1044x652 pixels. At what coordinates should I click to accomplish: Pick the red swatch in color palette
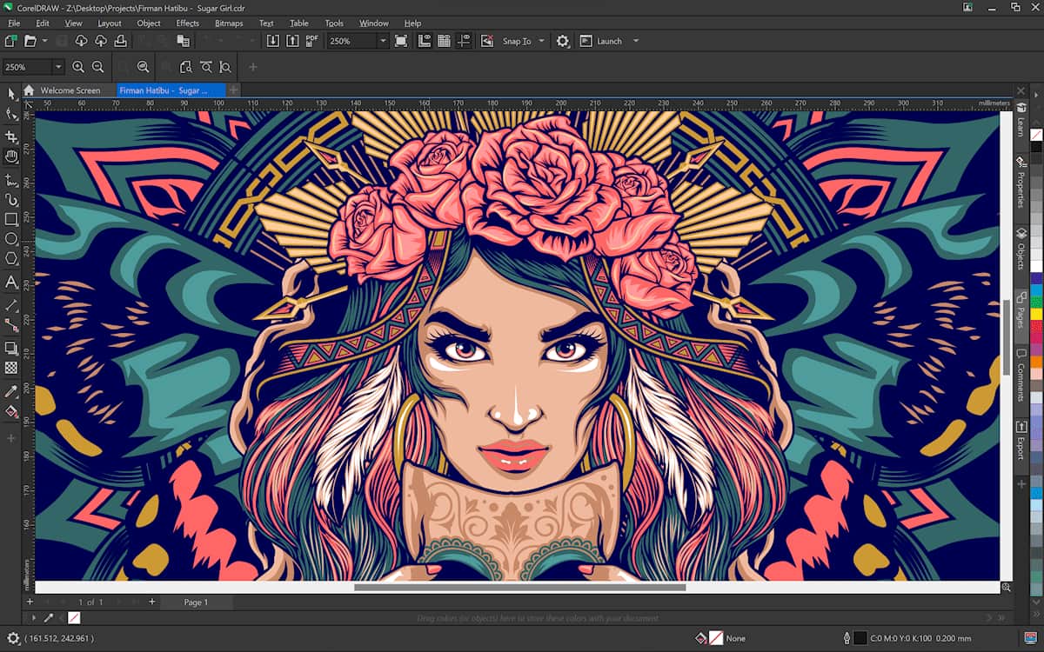[x=1036, y=325]
